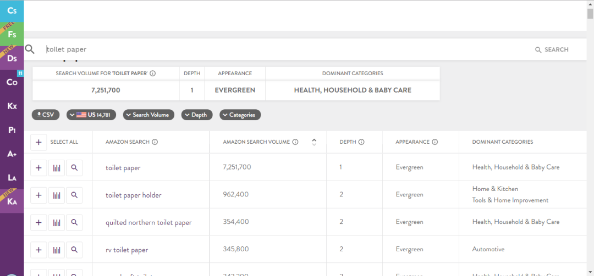Click the scrollbar down arrow
594x276 pixels.
[x=590, y=272]
